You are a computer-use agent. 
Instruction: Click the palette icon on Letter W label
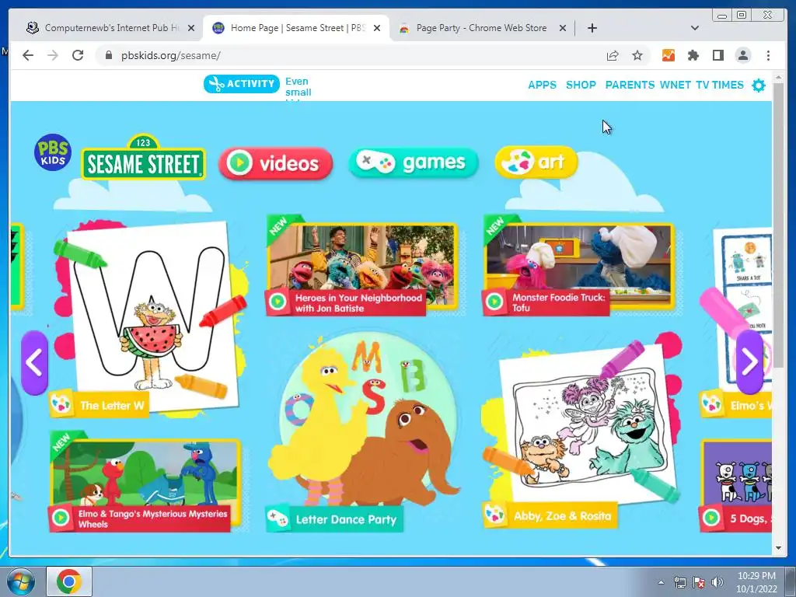click(x=61, y=404)
